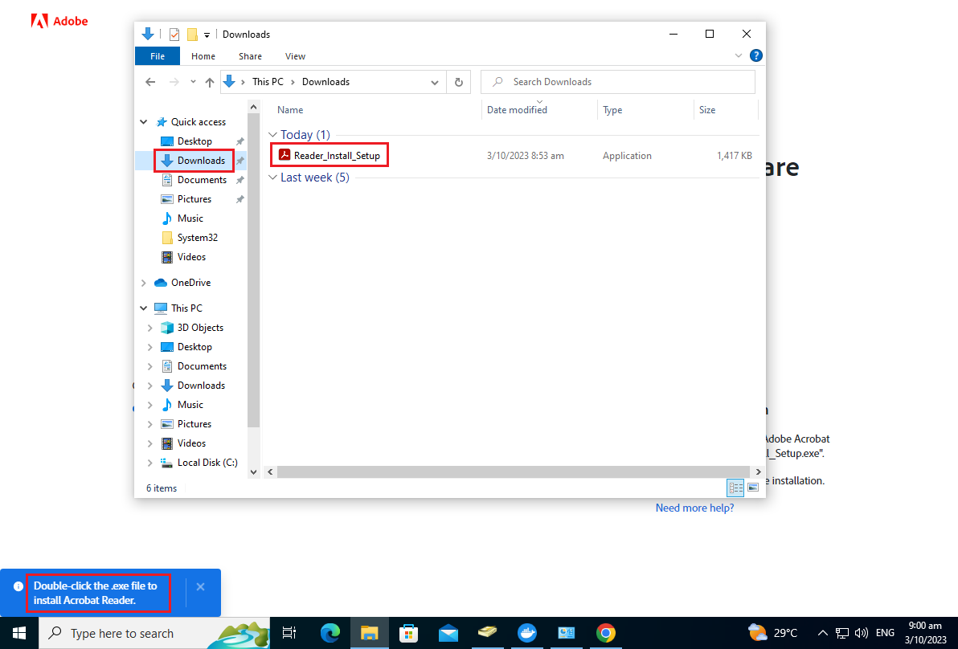The width and height of the screenshot is (958, 649).
Task: Open 3D Objects under This PC
Action: (199, 327)
